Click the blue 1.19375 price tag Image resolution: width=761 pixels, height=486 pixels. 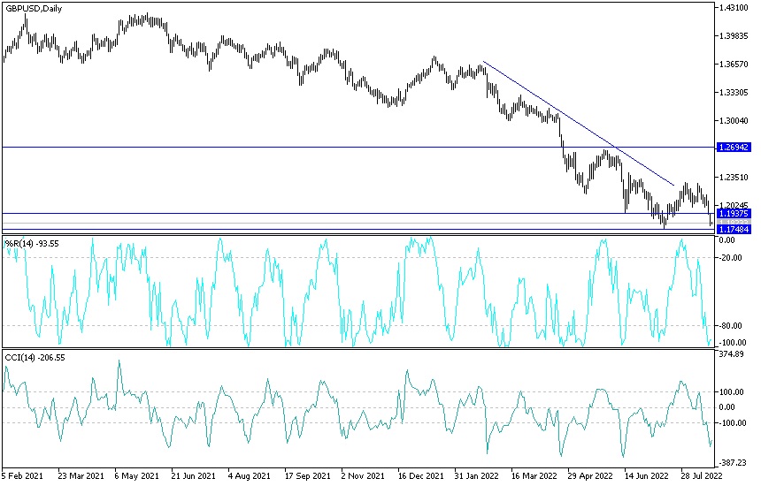point(734,213)
